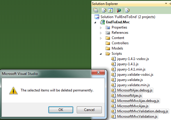Select the Controllers folder label

[x=120, y=43]
